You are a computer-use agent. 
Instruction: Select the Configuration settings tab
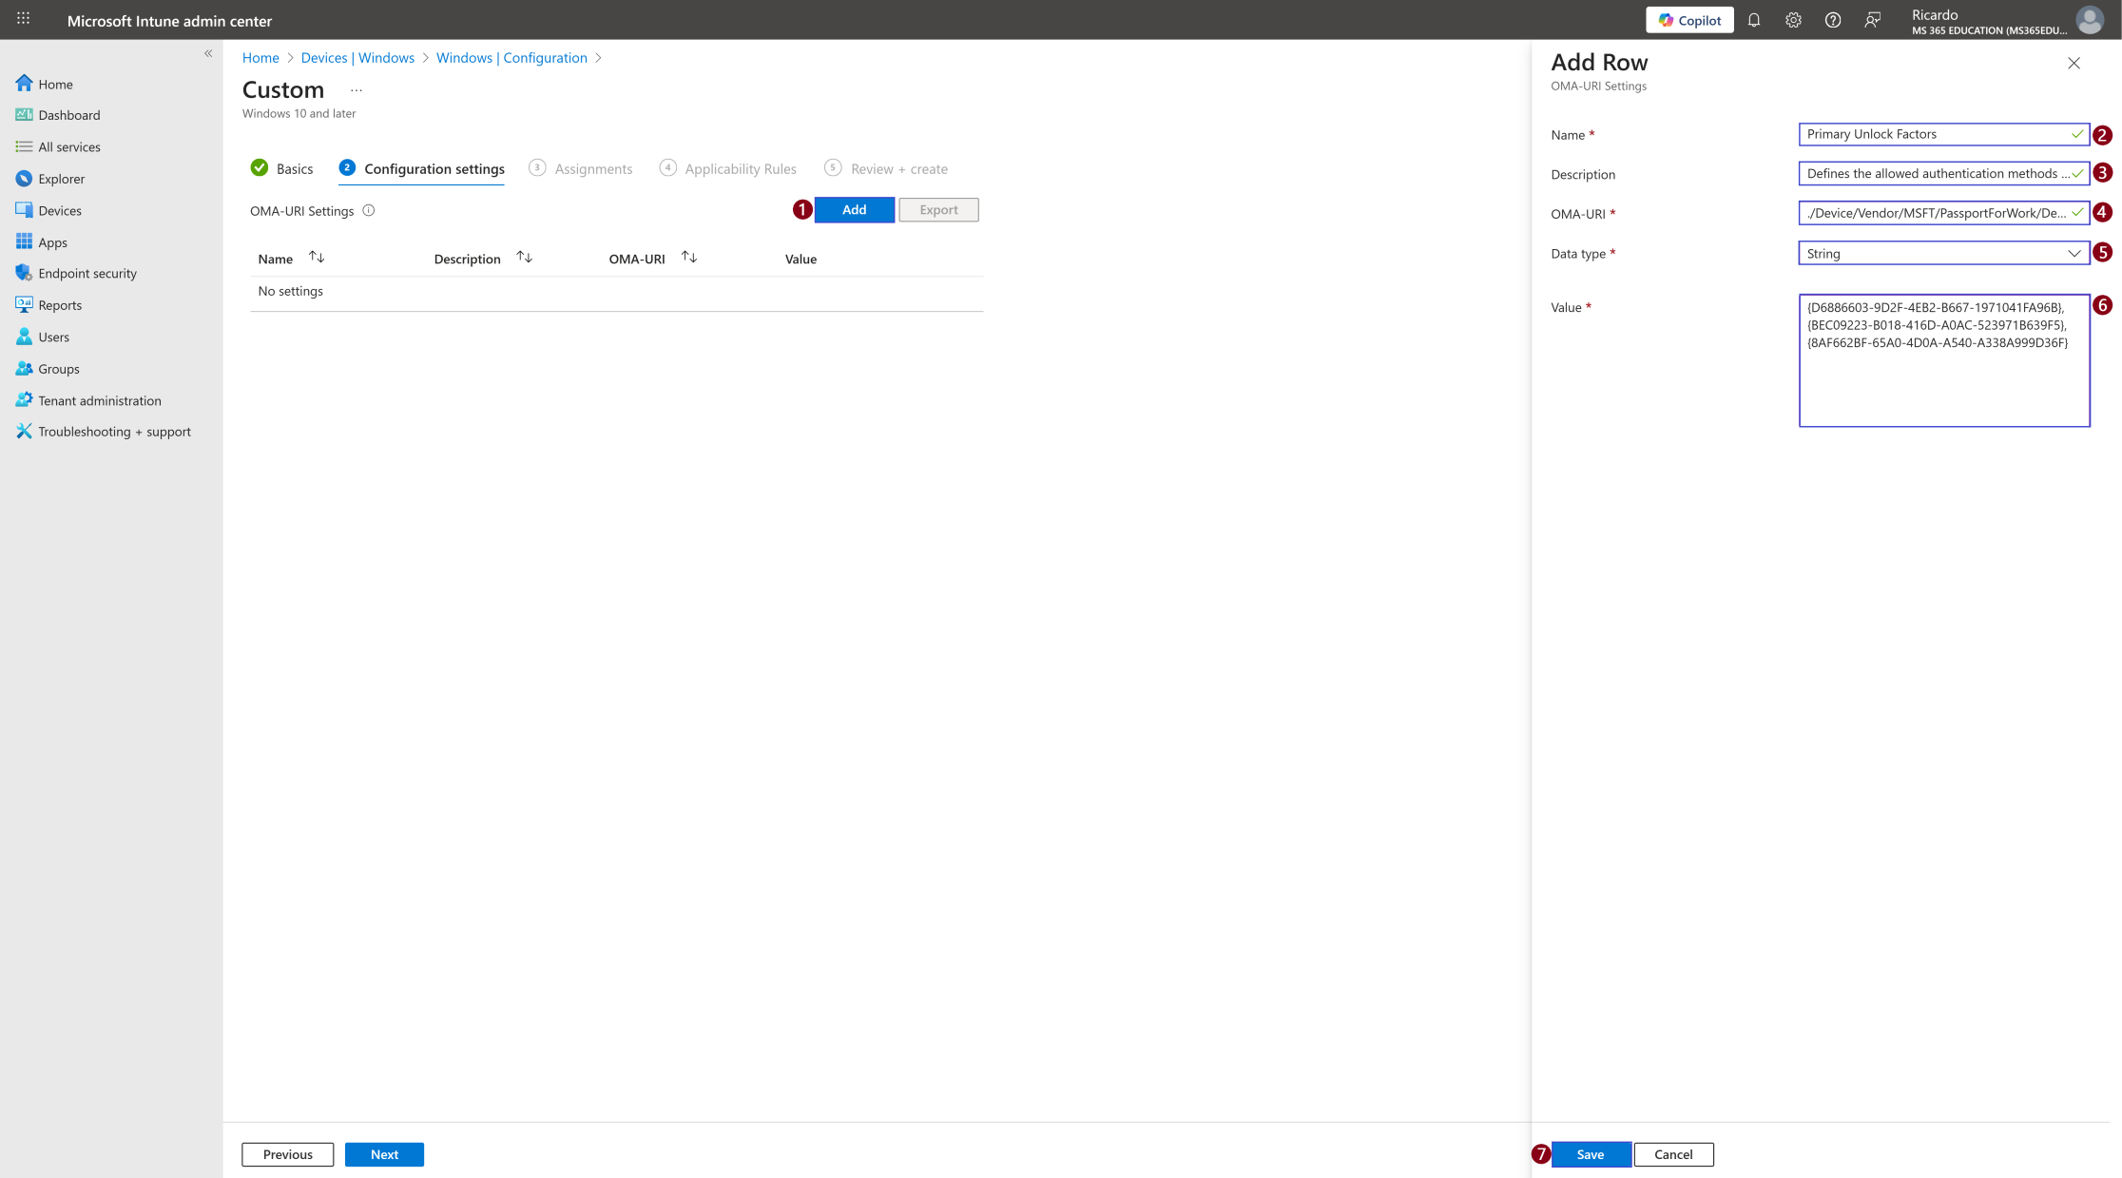[422, 168]
